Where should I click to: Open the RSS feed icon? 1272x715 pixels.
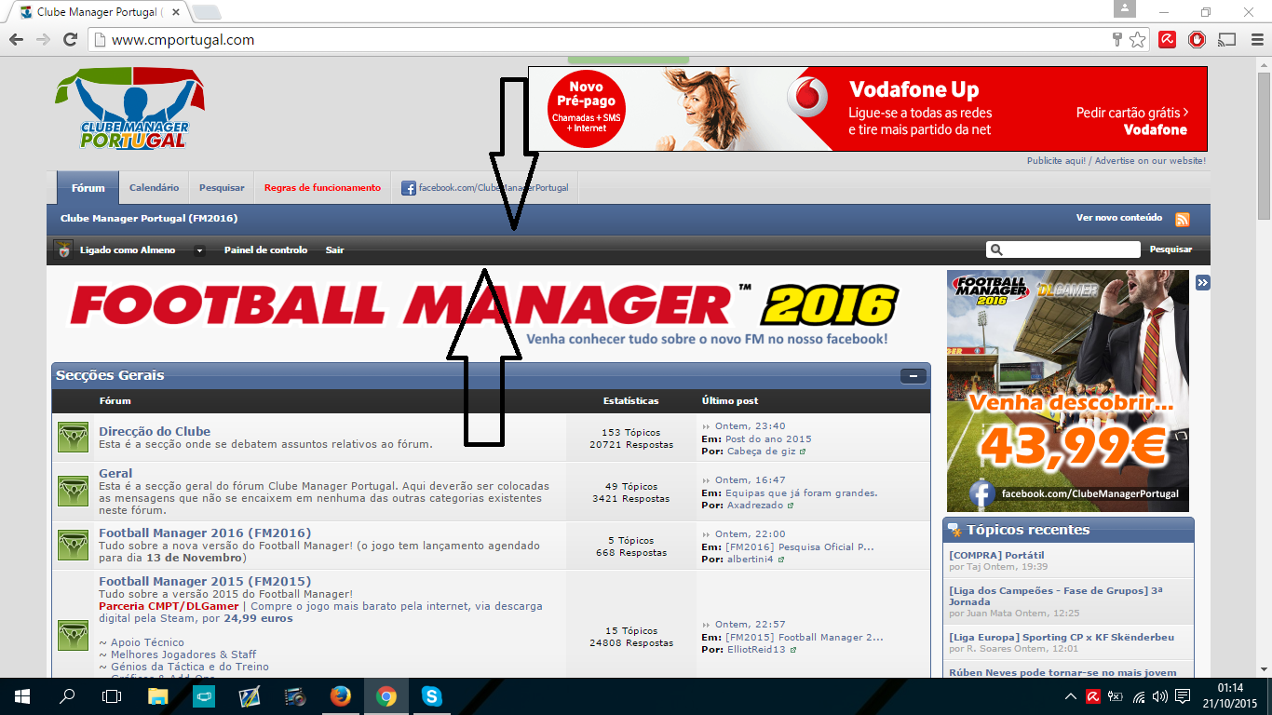[x=1183, y=220]
